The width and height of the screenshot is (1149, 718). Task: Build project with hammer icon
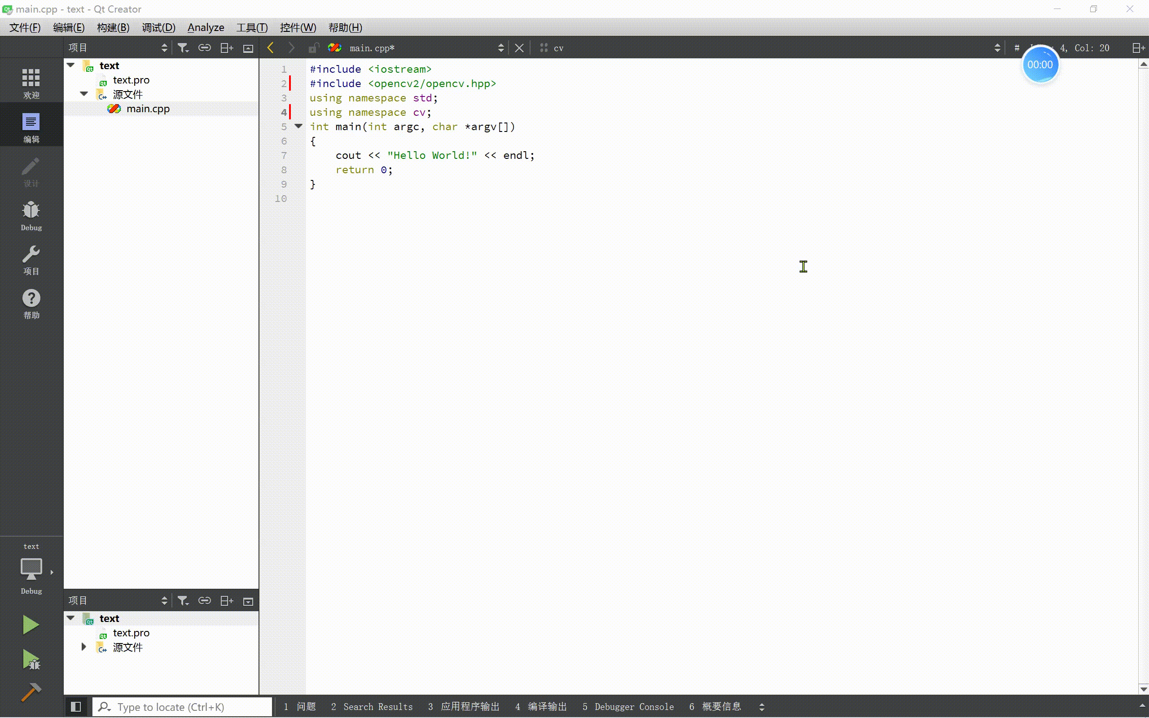[x=31, y=692]
